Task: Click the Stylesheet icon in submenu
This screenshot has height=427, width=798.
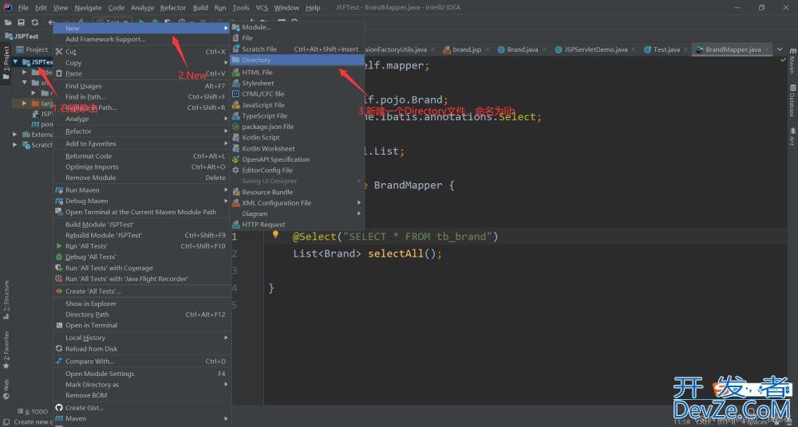Action: click(x=235, y=83)
